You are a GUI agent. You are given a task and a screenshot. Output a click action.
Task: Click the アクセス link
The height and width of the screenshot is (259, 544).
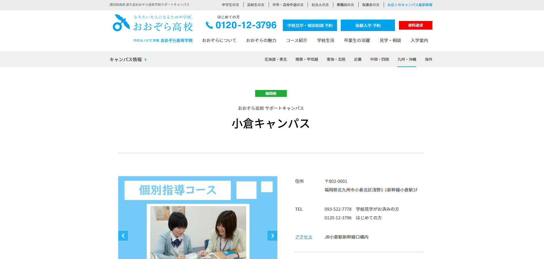[303, 237]
